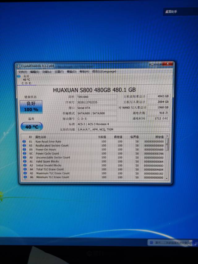Open the 功能(u) menu
Viewport: 198px width, 264px height.
[47, 72]
